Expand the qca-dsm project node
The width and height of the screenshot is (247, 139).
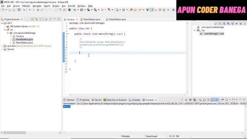coord(2,46)
